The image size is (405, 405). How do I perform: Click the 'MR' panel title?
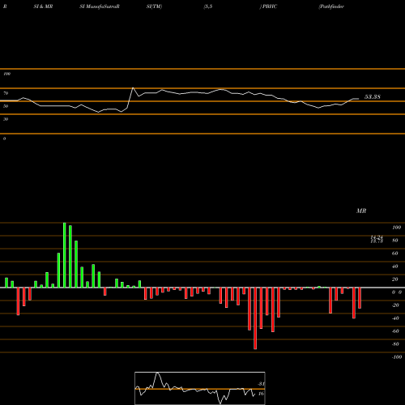pos(361,211)
